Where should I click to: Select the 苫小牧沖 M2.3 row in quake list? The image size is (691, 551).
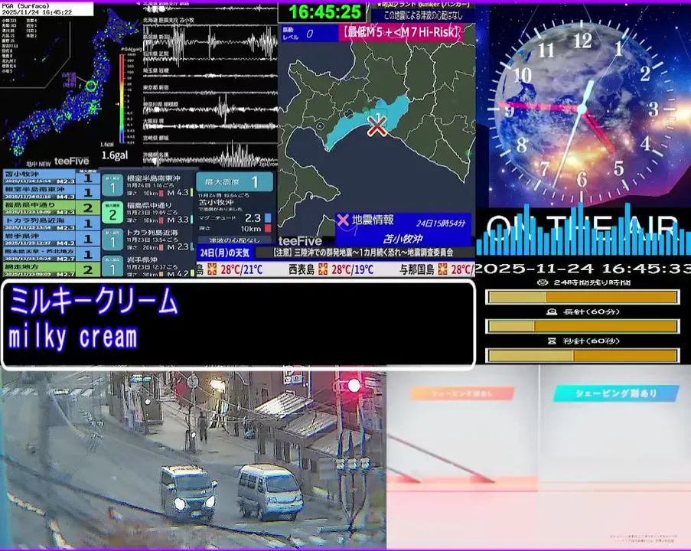tap(51, 178)
